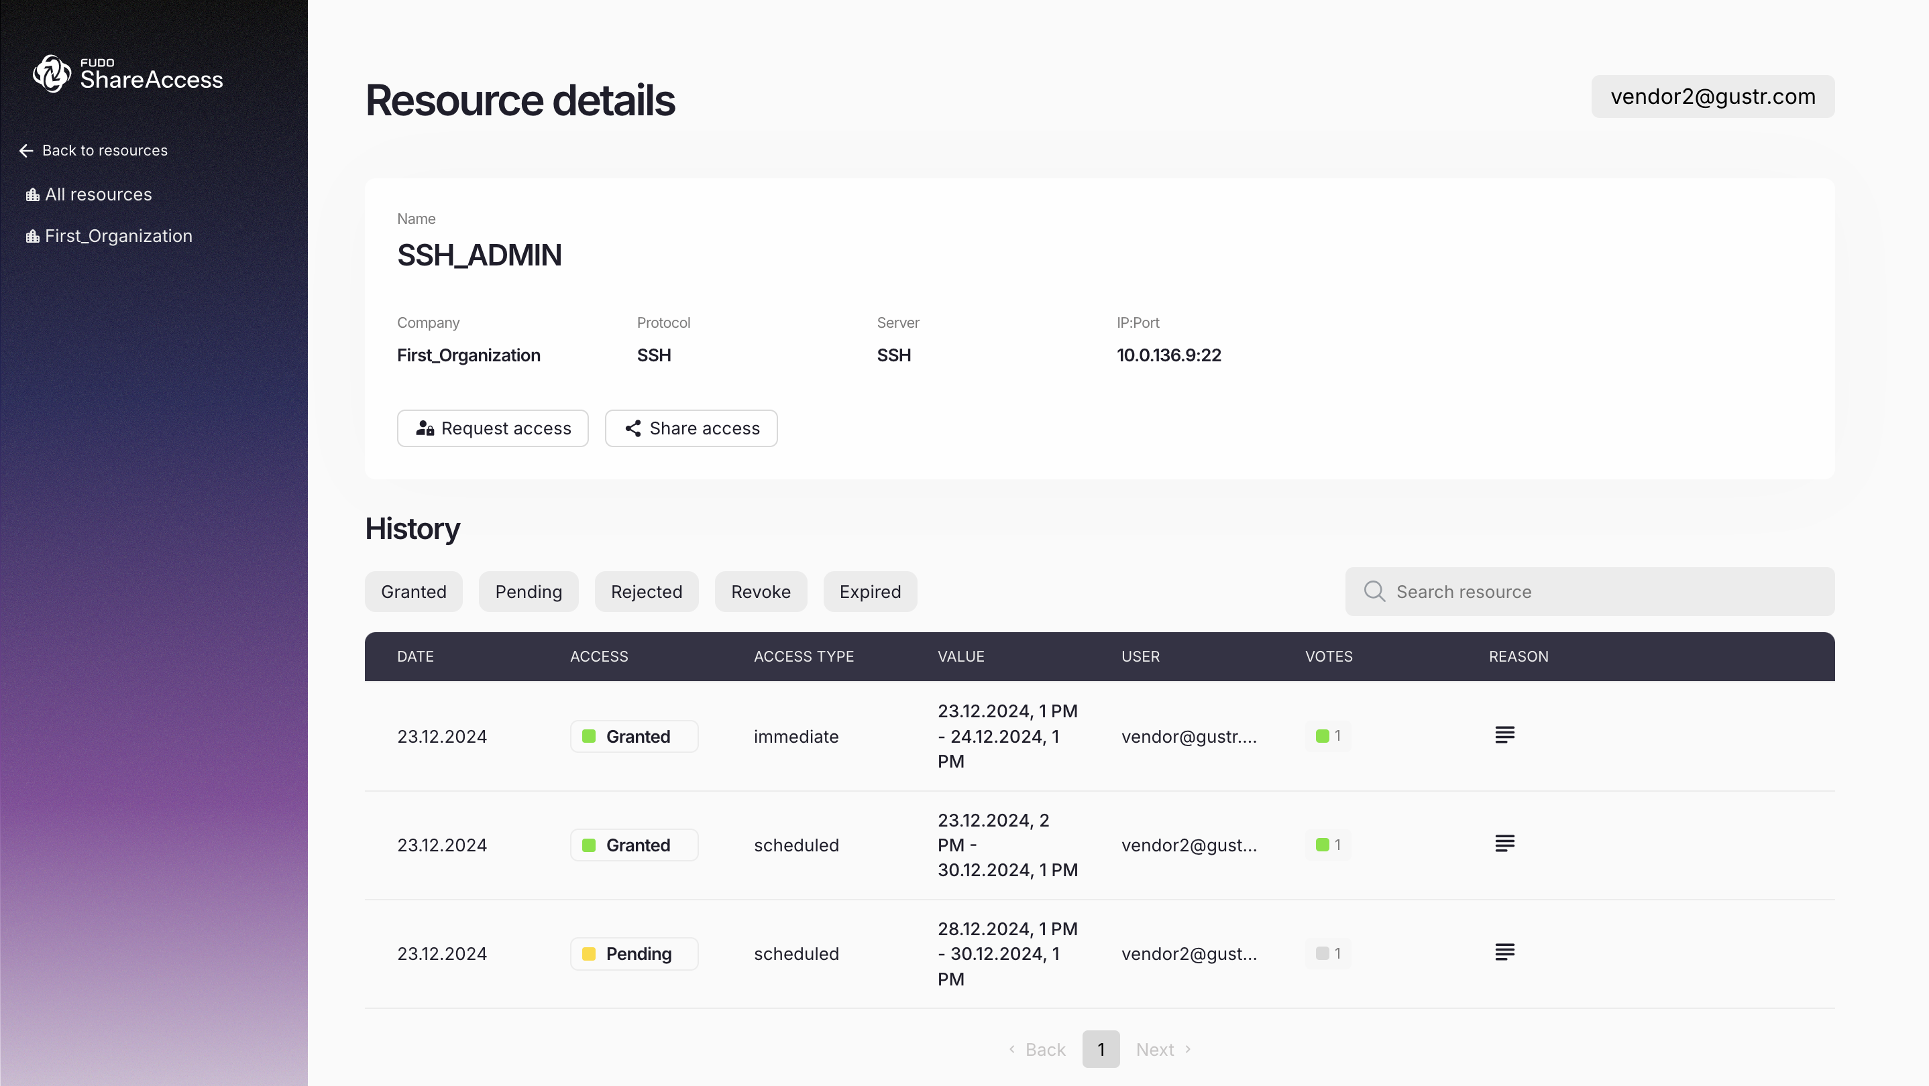
Task: Click the Request access button
Action: [493, 428]
